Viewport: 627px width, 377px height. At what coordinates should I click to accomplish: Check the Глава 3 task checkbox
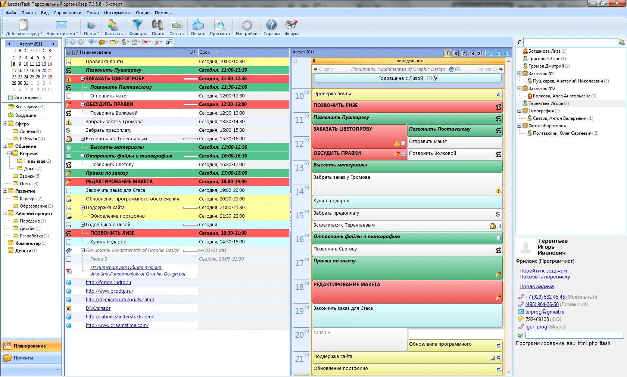point(69,259)
